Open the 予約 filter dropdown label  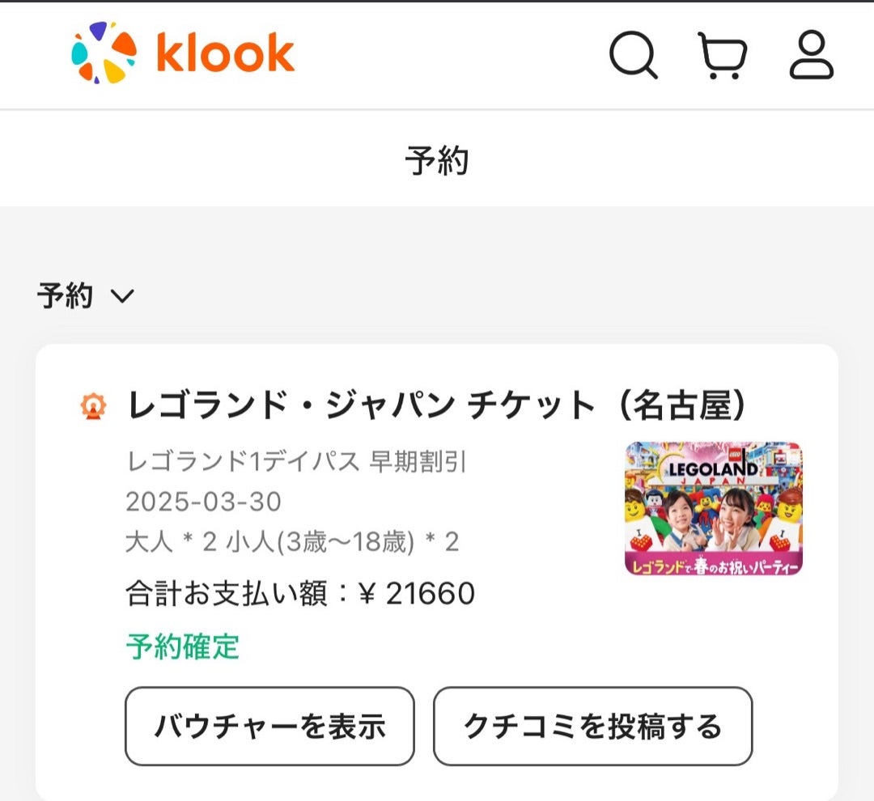[x=65, y=295]
